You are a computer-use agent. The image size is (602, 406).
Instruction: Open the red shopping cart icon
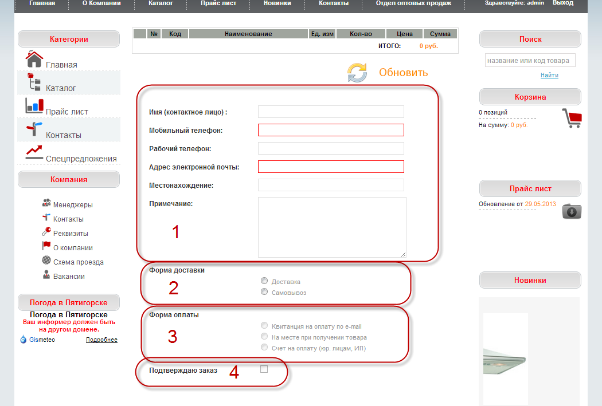pos(572,118)
